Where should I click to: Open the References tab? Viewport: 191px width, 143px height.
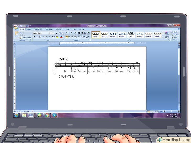pyautogui.click(x=49, y=29)
